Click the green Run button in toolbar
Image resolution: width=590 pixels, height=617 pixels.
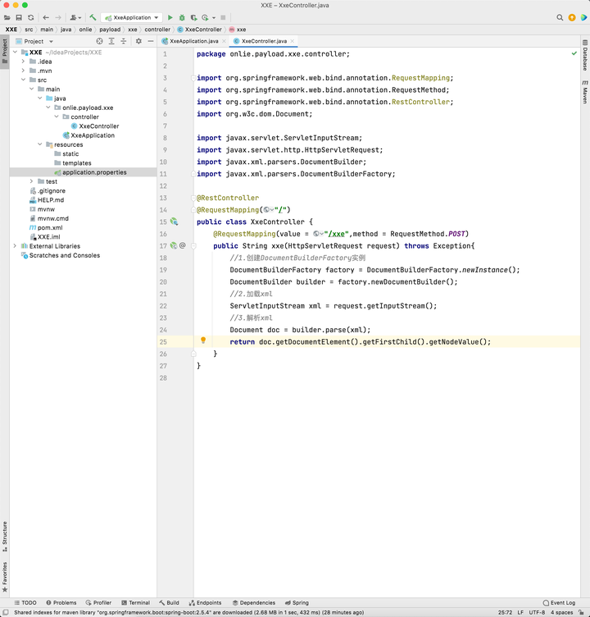pos(170,17)
